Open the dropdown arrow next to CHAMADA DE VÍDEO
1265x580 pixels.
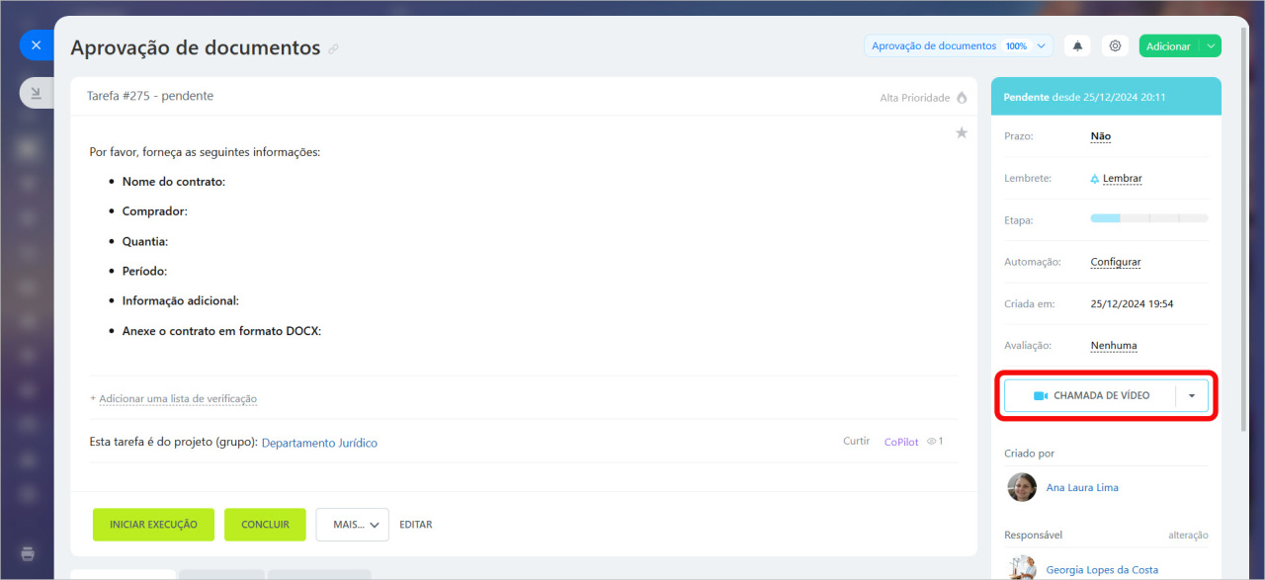coord(1192,395)
